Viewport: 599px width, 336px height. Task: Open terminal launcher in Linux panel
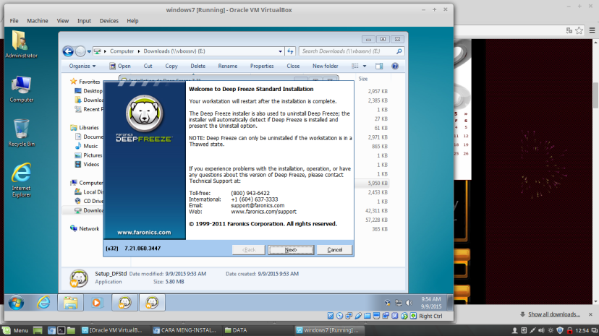pyautogui.click(x=61, y=330)
